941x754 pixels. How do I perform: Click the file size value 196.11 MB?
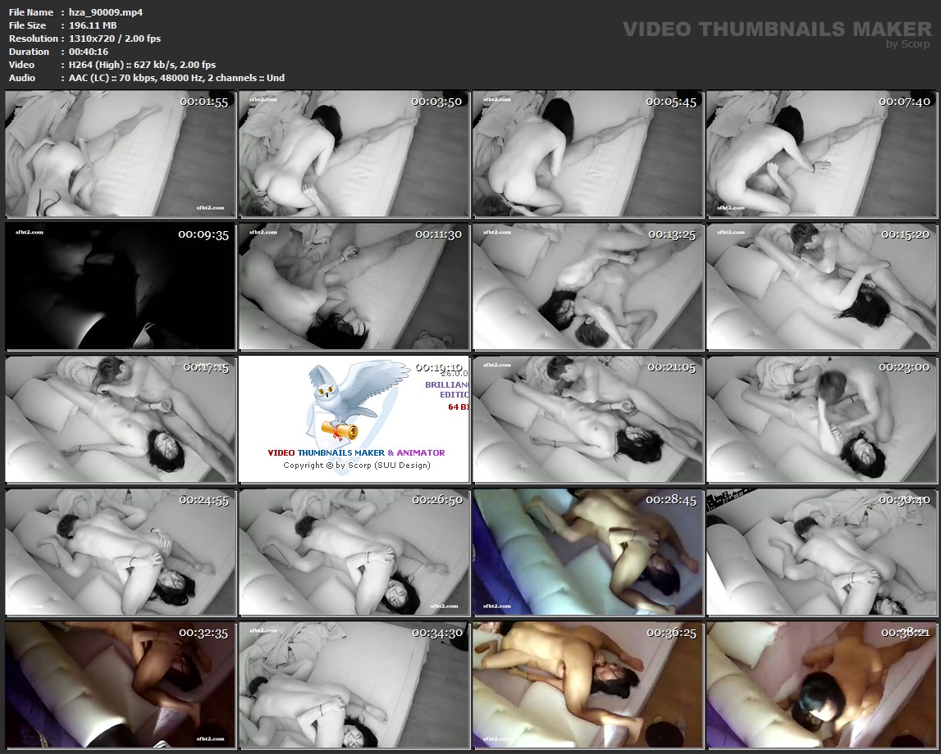click(93, 25)
